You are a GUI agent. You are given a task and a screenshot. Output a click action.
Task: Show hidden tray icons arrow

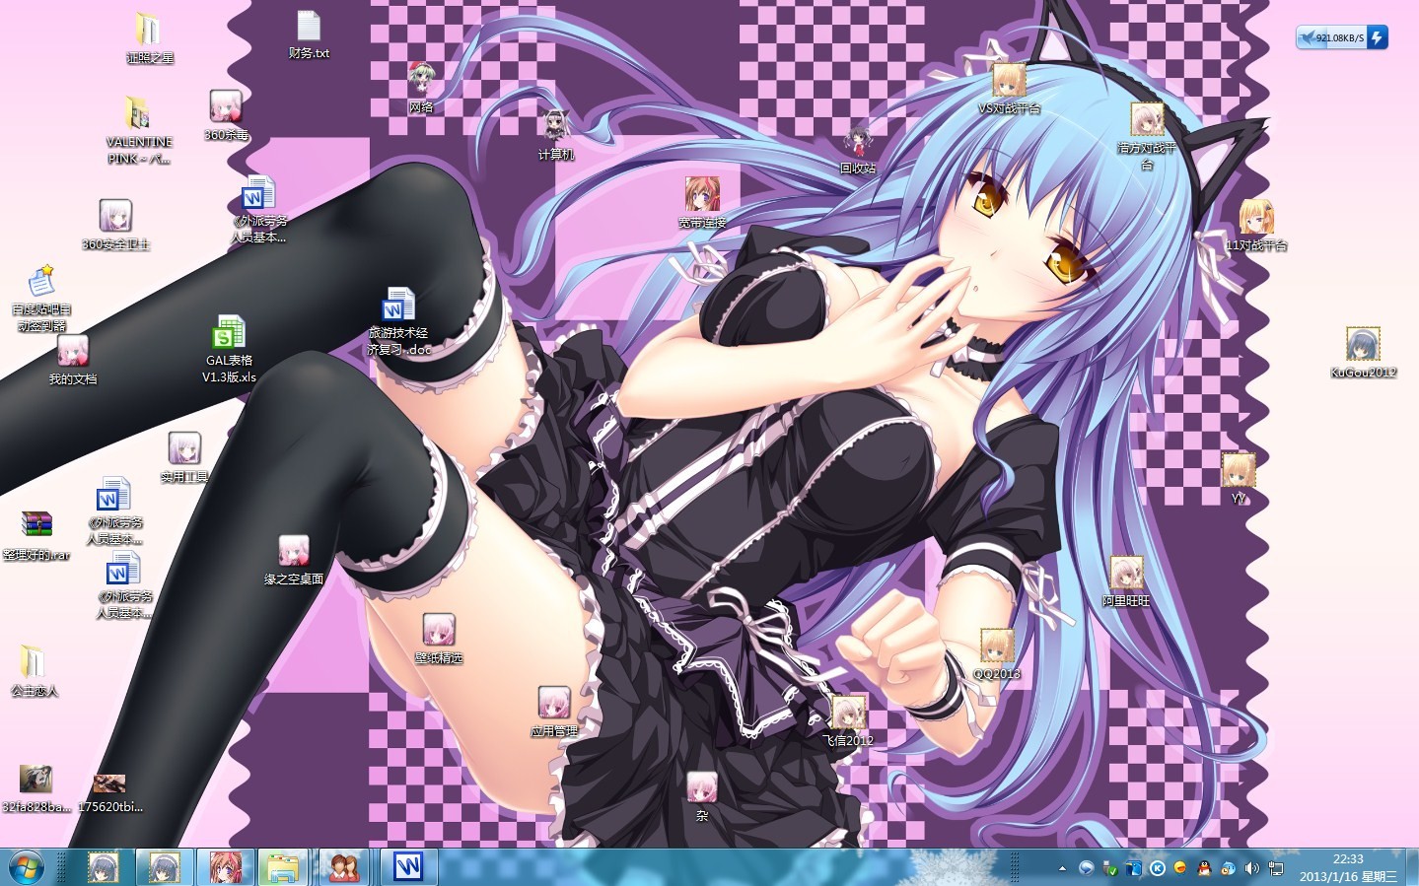[1062, 868]
